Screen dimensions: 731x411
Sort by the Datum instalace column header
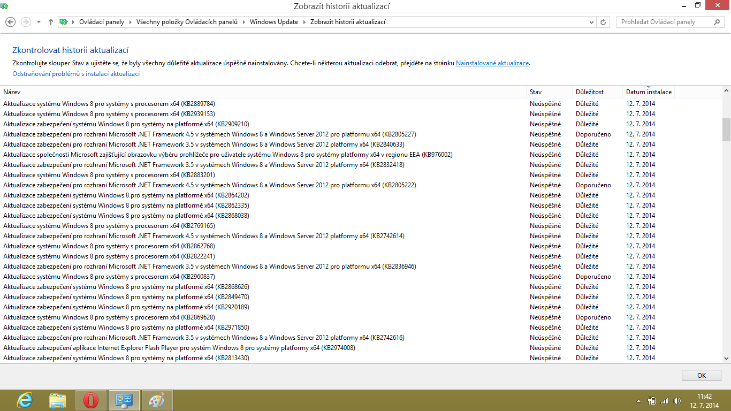tap(649, 92)
